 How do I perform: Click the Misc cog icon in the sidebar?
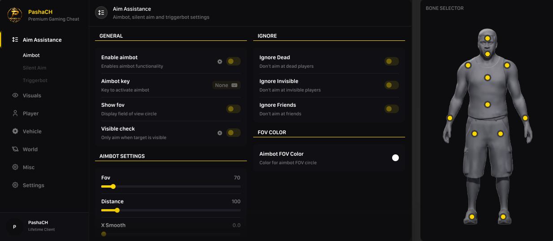[x=15, y=167]
